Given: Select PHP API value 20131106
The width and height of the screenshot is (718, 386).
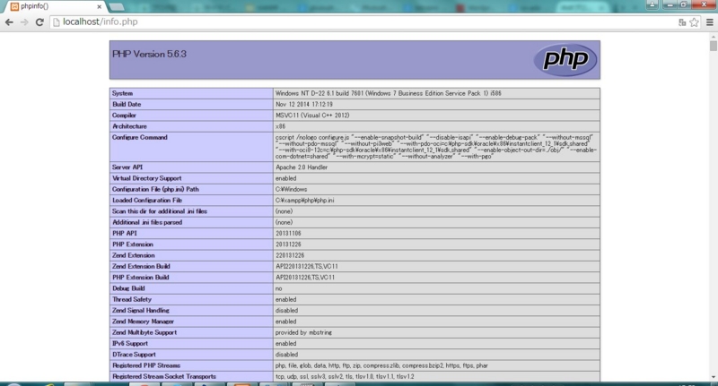Looking at the screenshot, I should (288, 233).
